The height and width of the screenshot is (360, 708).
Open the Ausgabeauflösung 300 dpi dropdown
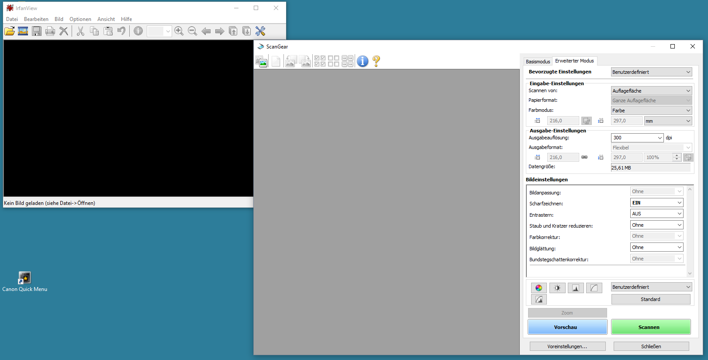point(637,138)
